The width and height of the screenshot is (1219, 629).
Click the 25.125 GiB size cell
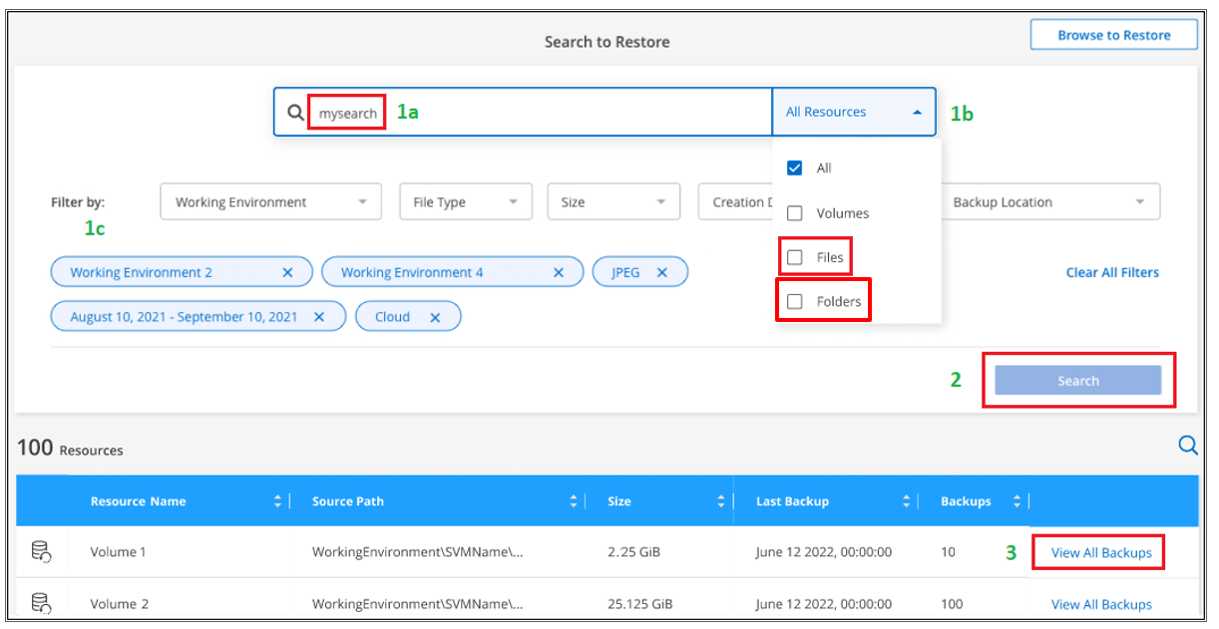point(639,604)
